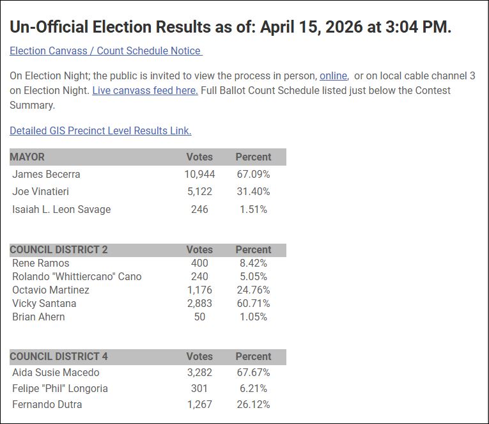Select candidate Joe Vinatieri name
This screenshot has height=424, width=489.
[40, 191]
